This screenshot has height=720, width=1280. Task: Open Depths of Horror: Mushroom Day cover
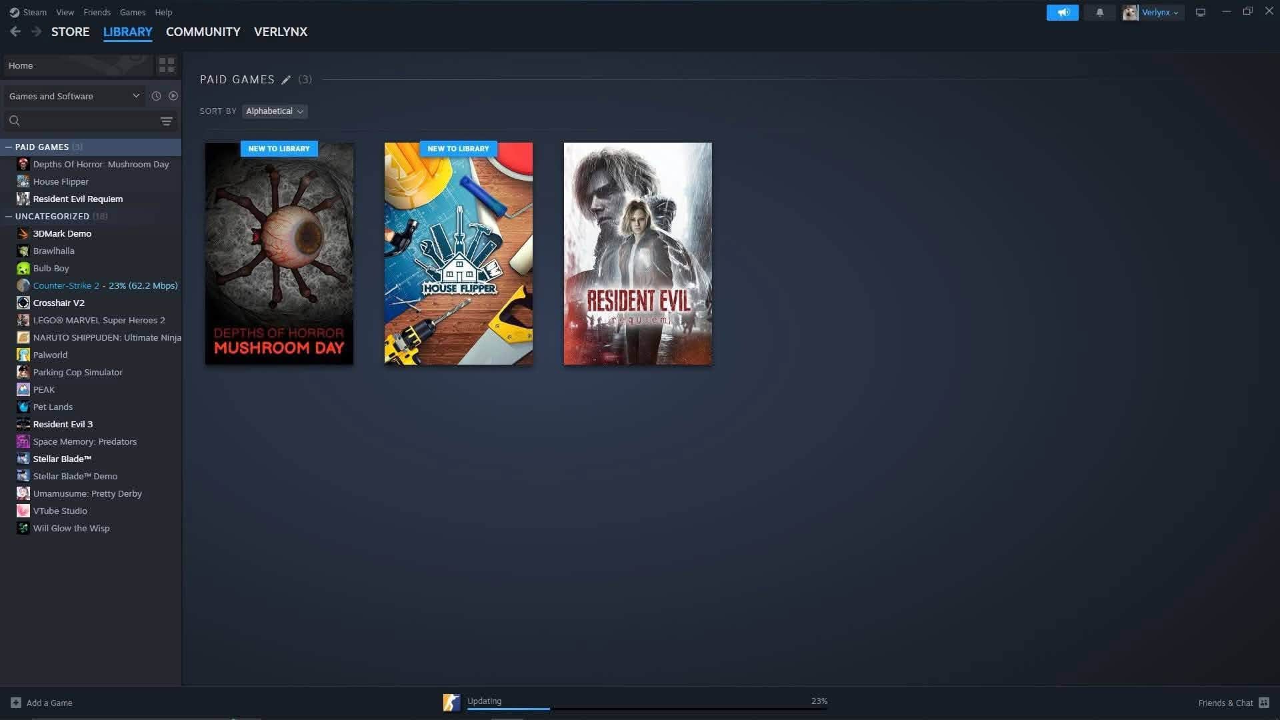point(279,253)
